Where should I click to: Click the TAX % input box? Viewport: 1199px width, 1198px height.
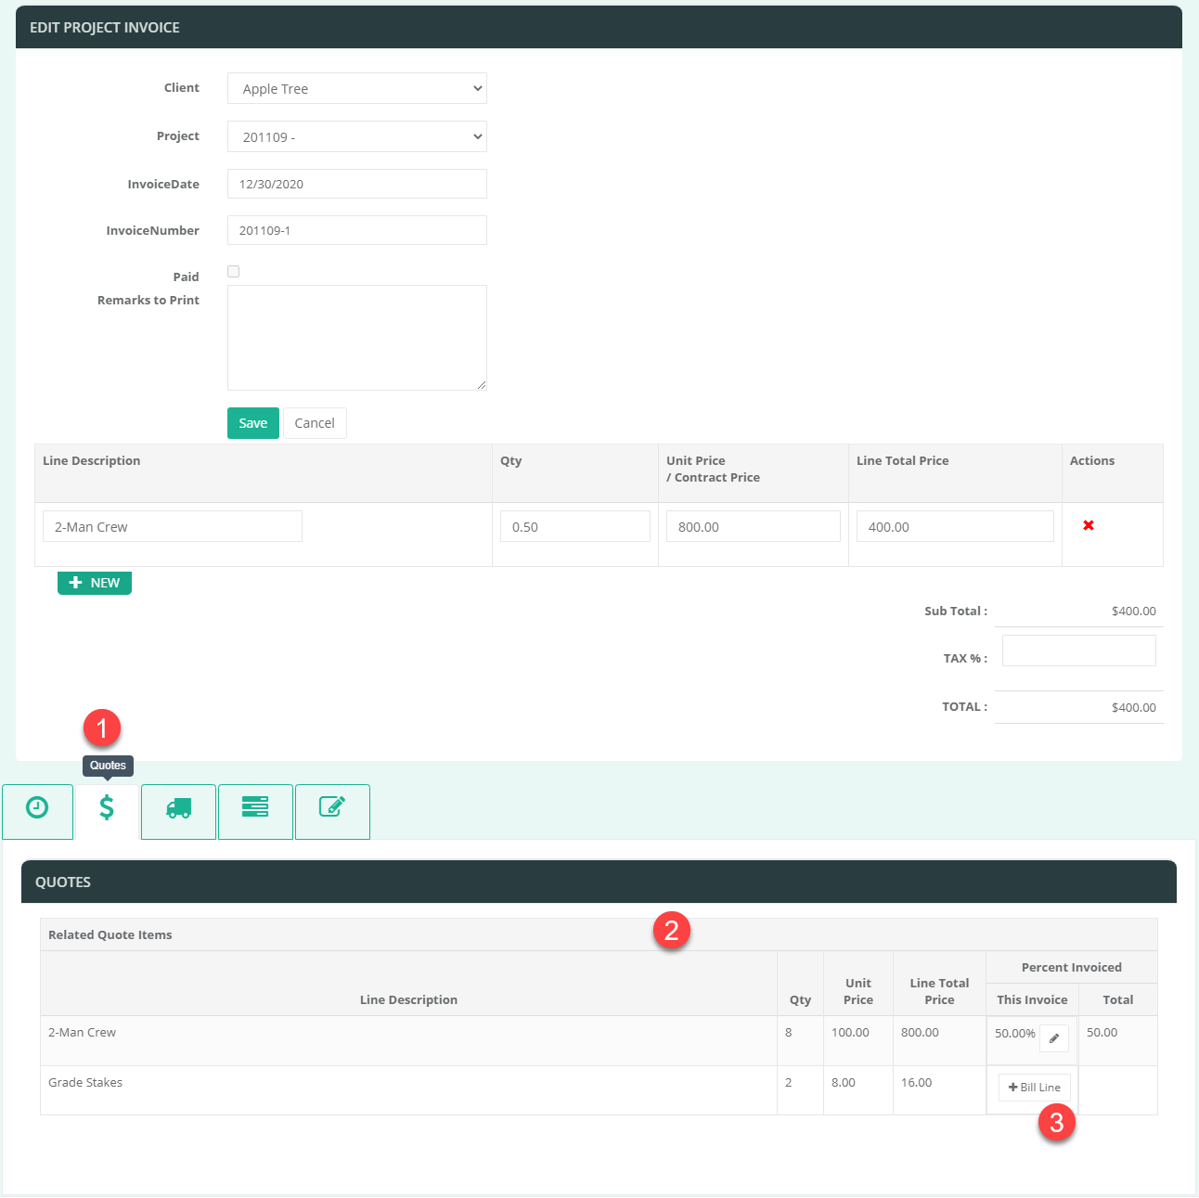click(1078, 651)
